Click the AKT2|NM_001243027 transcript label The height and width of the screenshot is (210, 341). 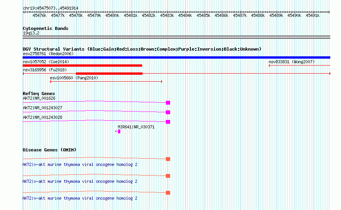(x=43, y=108)
